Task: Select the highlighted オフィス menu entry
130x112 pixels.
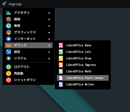Action: click(29, 45)
